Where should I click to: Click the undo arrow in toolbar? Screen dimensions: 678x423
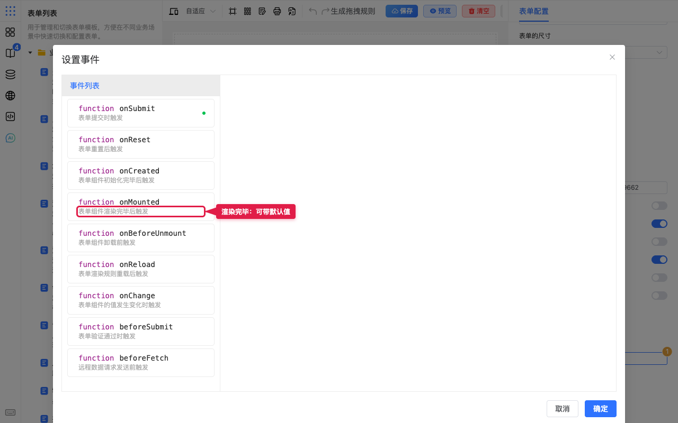[313, 11]
